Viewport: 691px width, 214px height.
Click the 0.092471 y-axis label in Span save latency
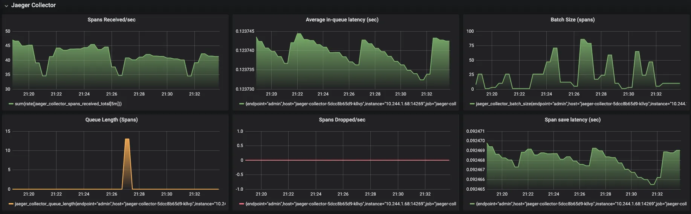pos(475,131)
